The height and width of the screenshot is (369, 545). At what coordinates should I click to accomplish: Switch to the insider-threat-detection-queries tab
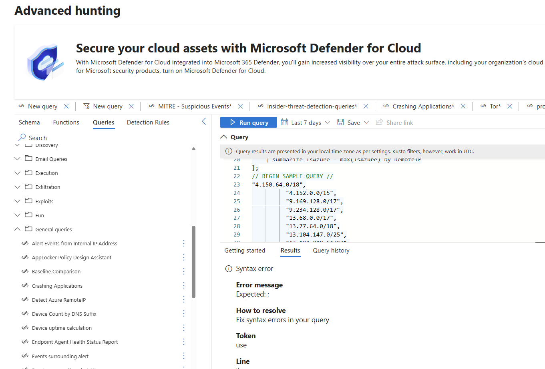(x=312, y=106)
